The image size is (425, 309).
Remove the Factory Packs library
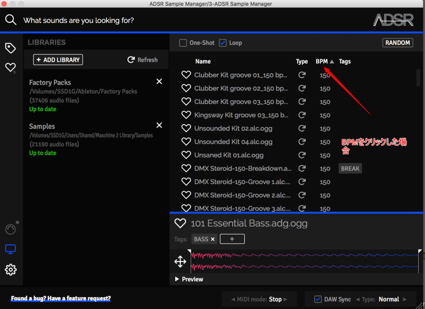pyautogui.click(x=159, y=82)
